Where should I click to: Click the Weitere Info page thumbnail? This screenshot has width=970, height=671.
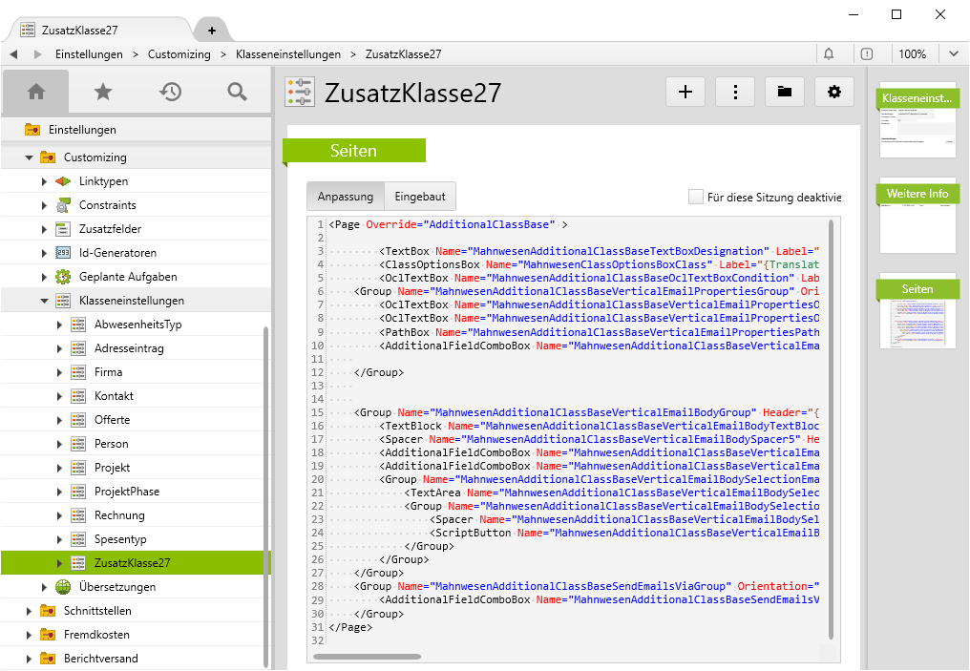click(917, 218)
